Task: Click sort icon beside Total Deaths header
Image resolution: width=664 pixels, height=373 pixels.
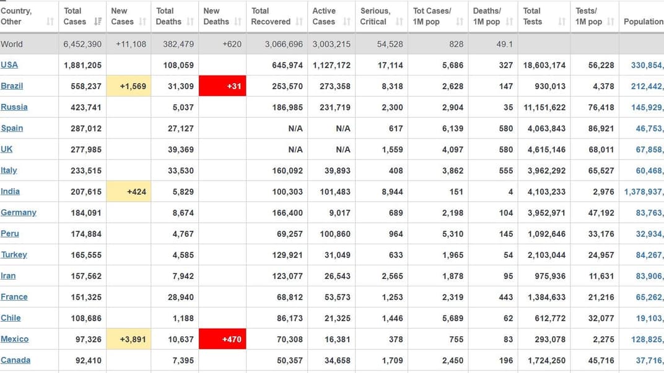Action: click(190, 22)
